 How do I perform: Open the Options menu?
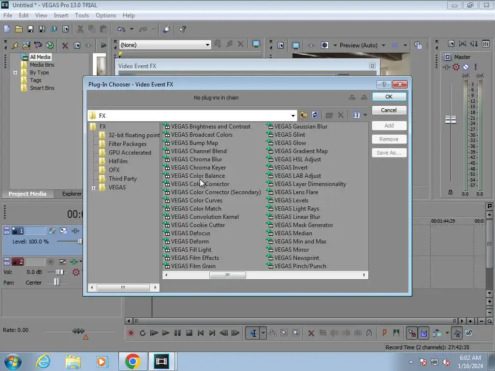[x=106, y=15]
